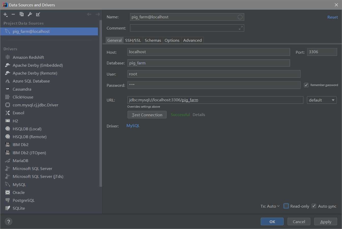Select com.mysql.cj.jdbc.Driver entry

(x=49, y=105)
